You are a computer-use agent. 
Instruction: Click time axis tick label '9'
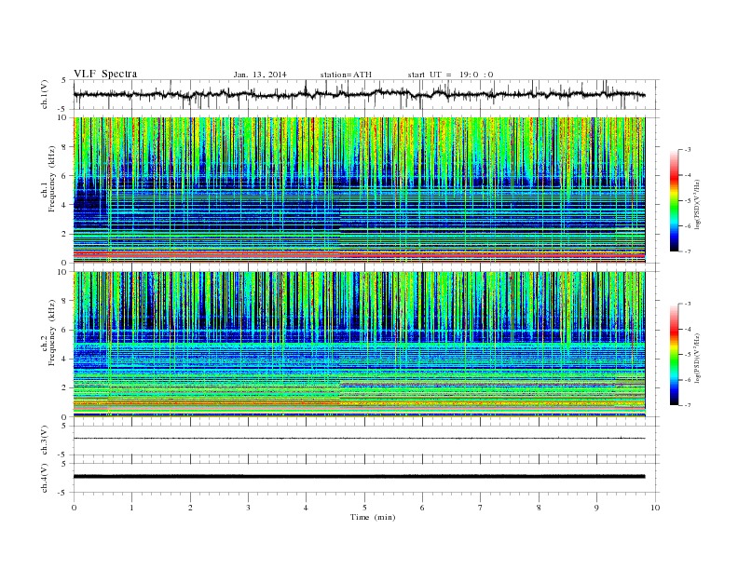(596, 508)
